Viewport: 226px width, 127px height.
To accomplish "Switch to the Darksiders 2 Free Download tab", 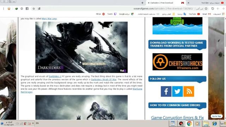I will coord(166,3).
